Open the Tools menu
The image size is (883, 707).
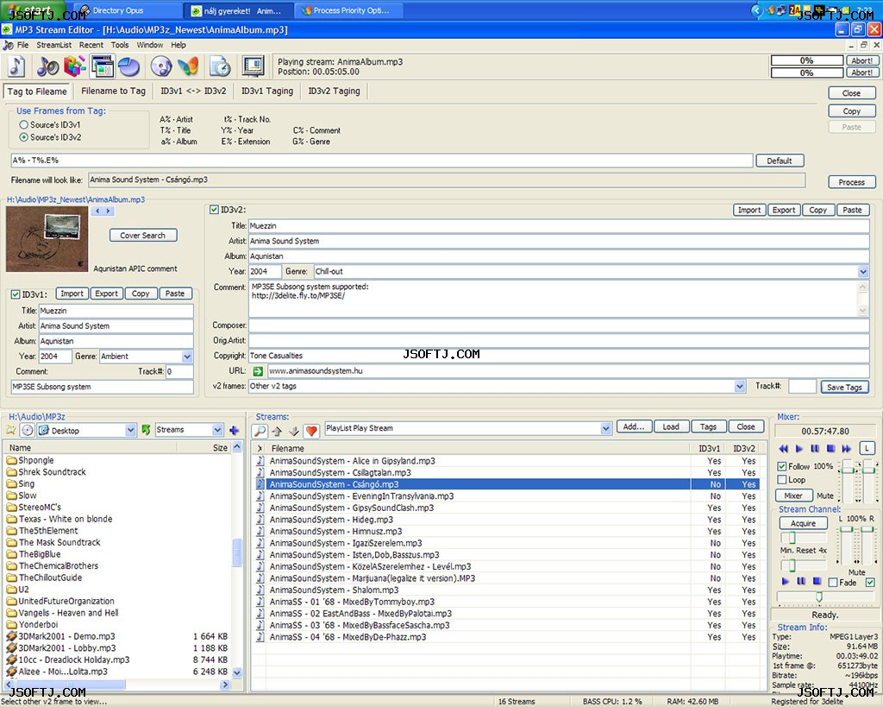119,45
